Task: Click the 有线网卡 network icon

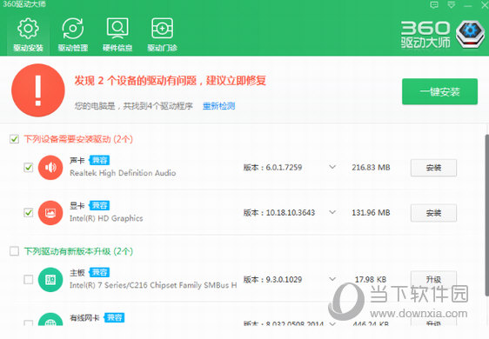Action: 50,320
